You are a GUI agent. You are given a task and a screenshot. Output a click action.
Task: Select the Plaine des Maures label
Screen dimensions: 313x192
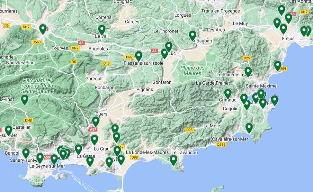point(192,70)
